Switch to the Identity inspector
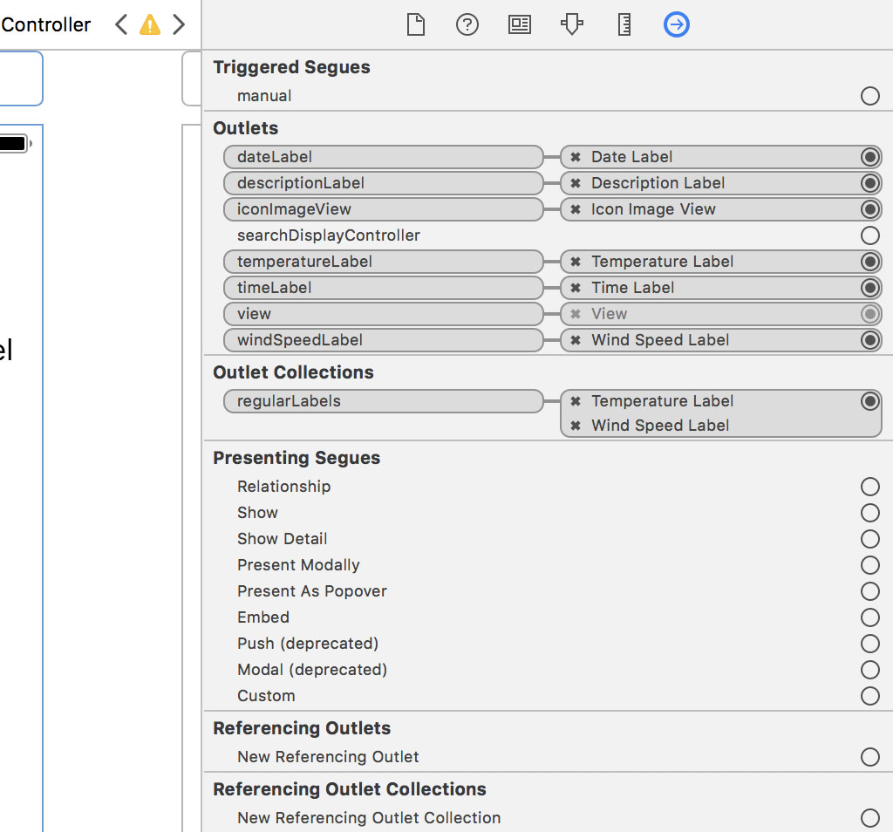 [x=520, y=25]
